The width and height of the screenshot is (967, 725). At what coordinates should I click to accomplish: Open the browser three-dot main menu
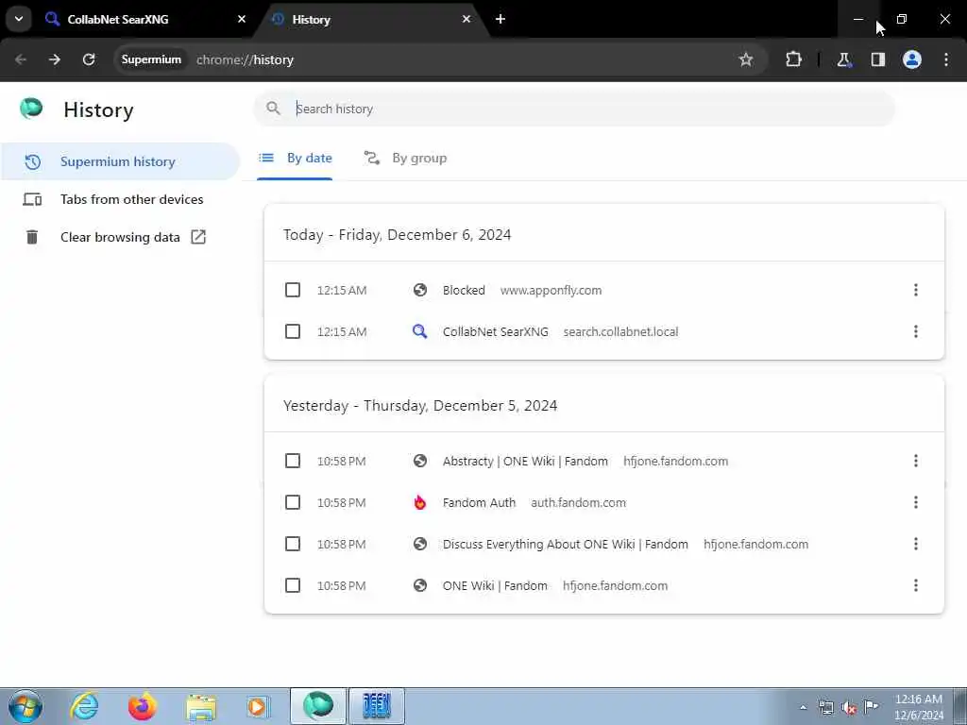[946, 59]
